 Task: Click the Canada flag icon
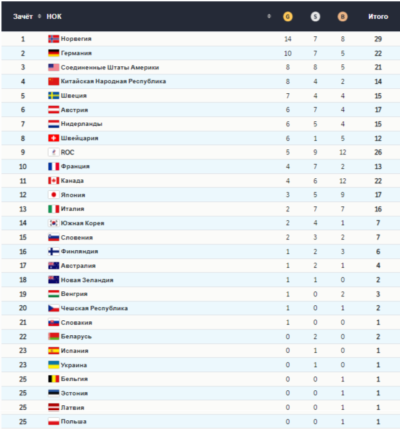click(53, 181)
